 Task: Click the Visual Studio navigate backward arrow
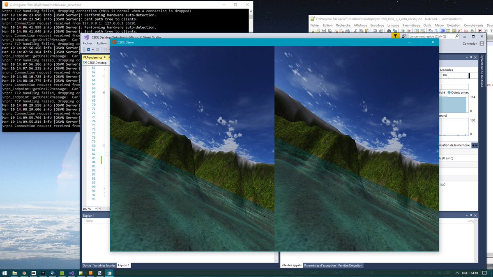[x=88, y=49]
